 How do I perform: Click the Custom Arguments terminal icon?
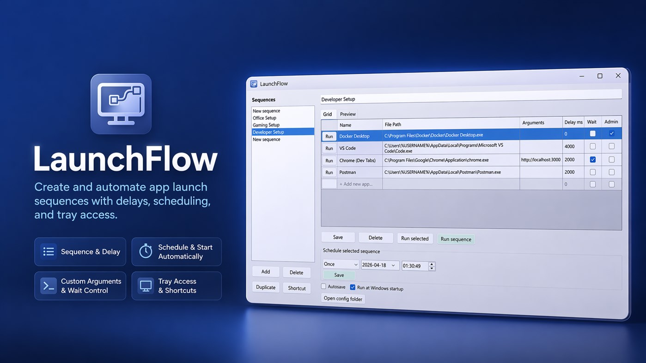tap(49, 286)
